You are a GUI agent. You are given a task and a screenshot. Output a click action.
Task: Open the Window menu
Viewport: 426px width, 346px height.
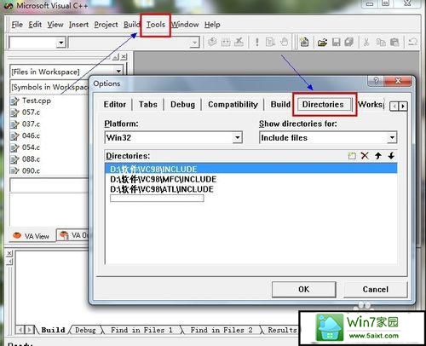coord(185,25)
